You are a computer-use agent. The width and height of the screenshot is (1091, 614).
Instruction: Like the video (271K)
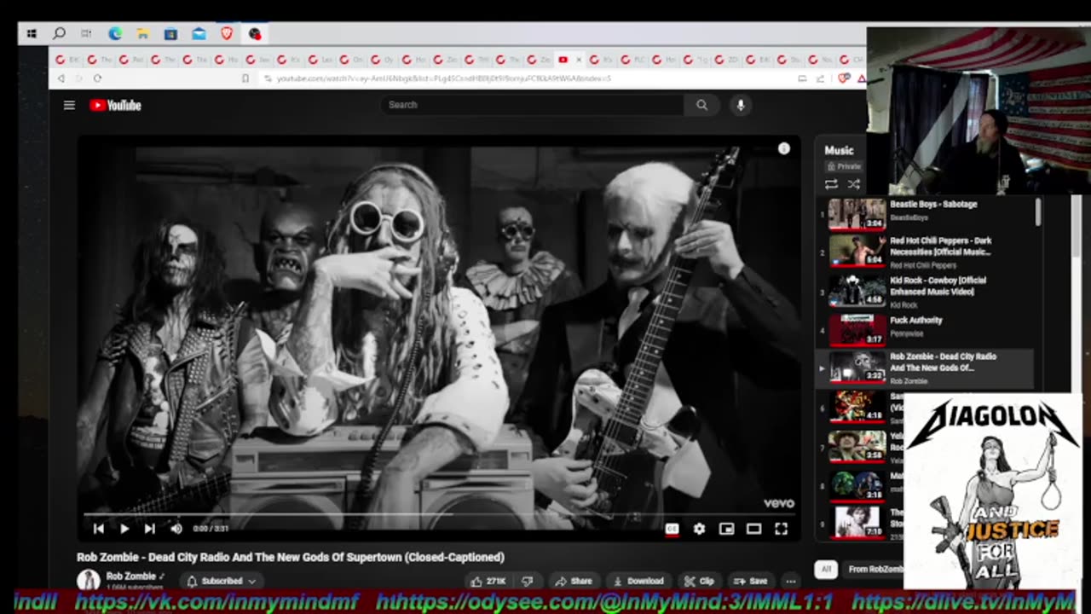coord(488,581)
